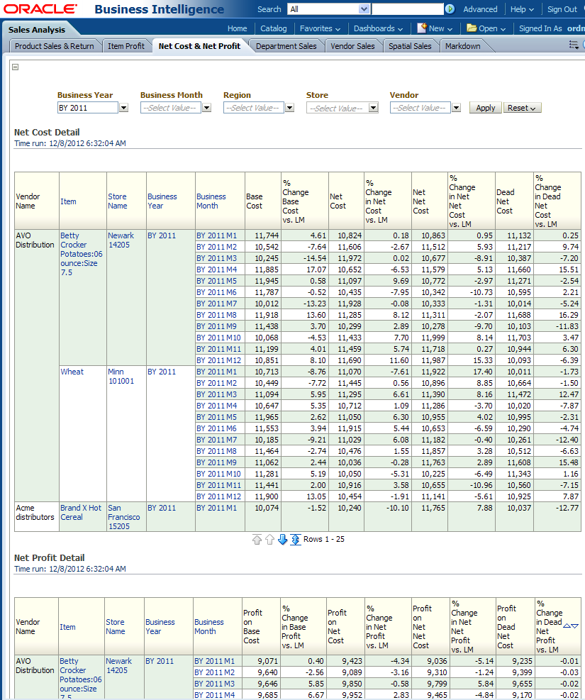Open the Vendor dropdown list

coord(456,108)
